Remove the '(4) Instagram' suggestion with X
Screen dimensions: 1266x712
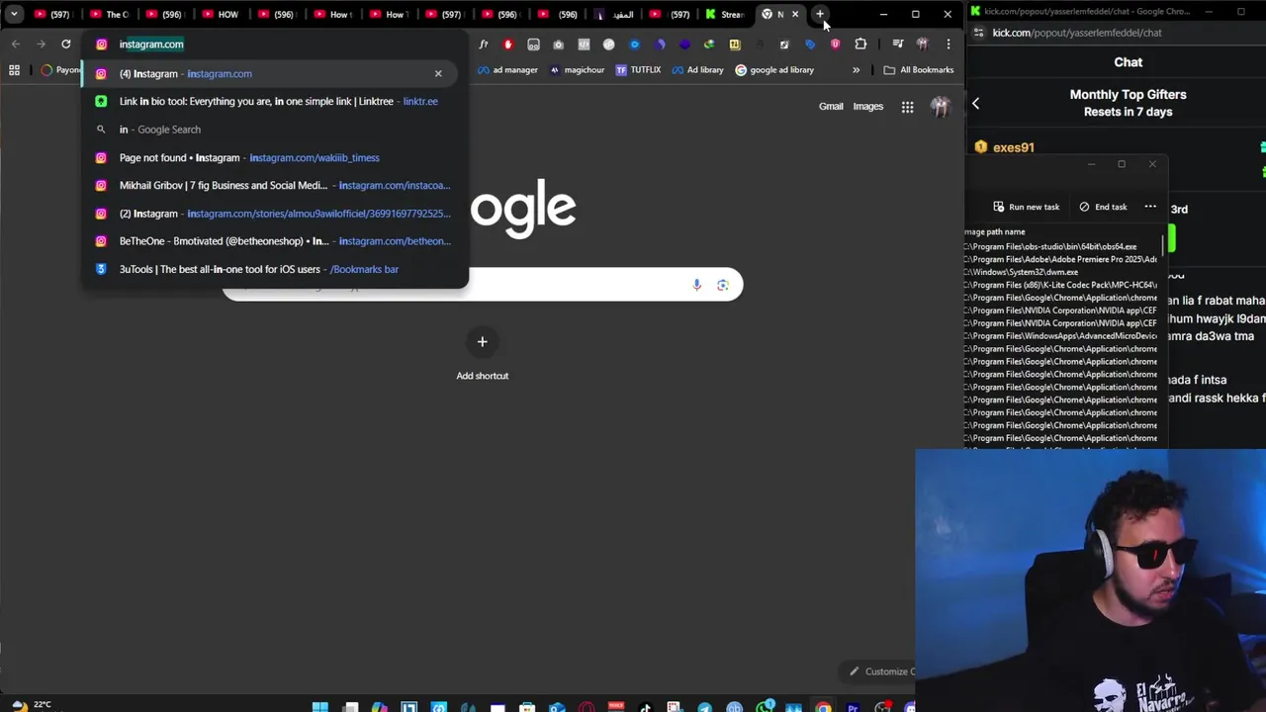(x=438, y=73)
